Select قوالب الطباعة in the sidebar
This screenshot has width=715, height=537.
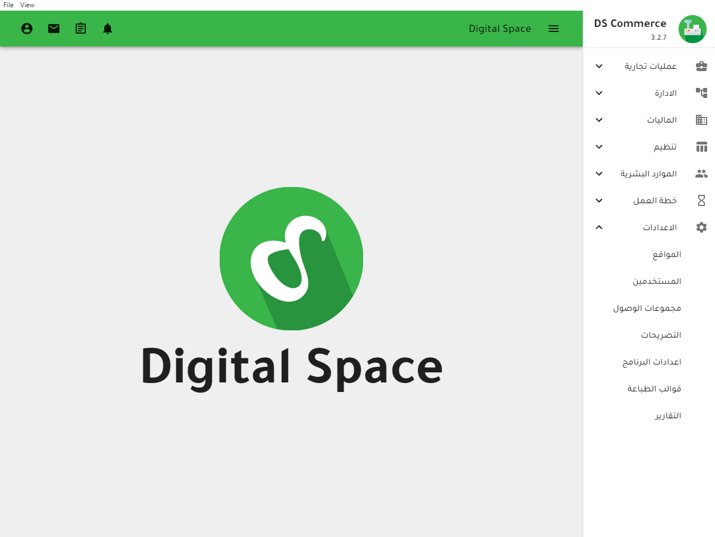click(654, 389)
